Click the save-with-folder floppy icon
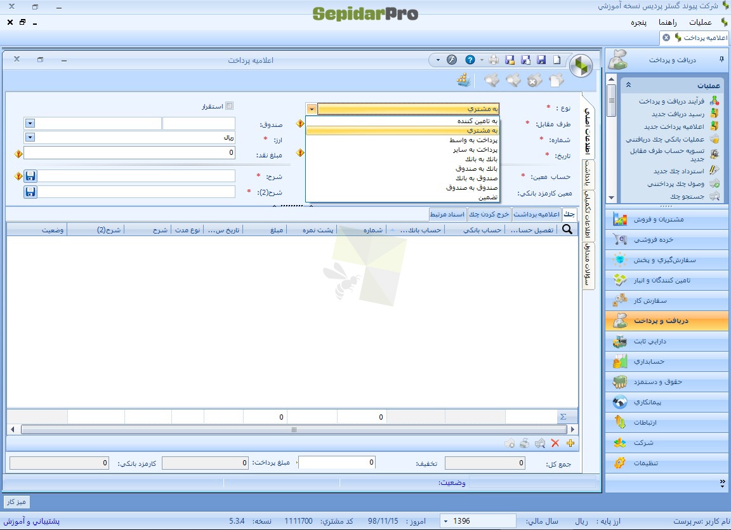Screen dimensions: 731x530 (510, 60)
